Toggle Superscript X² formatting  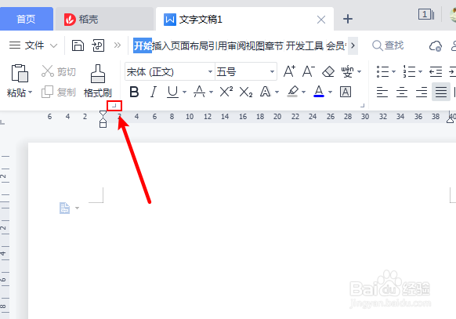[226, 92]
